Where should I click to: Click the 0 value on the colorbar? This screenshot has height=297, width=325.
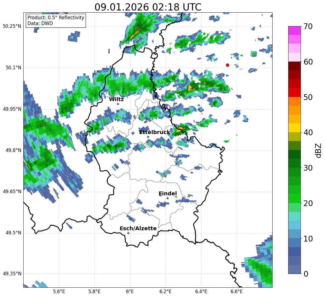[306, 274]
